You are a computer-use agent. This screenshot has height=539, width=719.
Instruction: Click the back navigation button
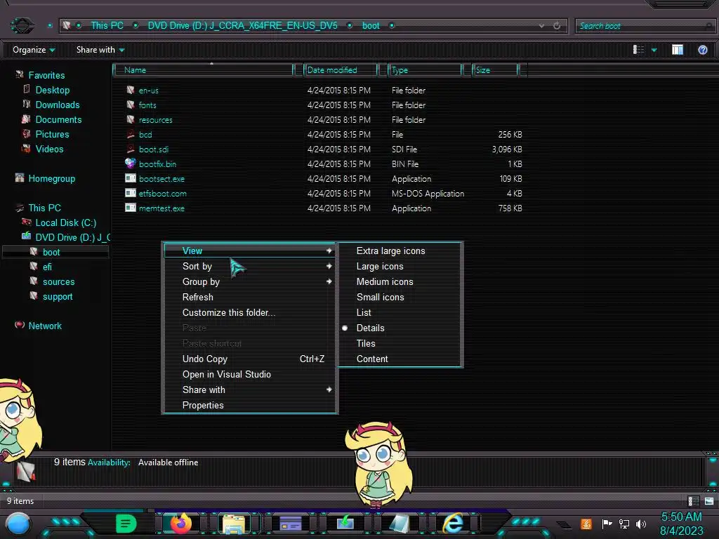pyautogui.click(x=22, y=25)
